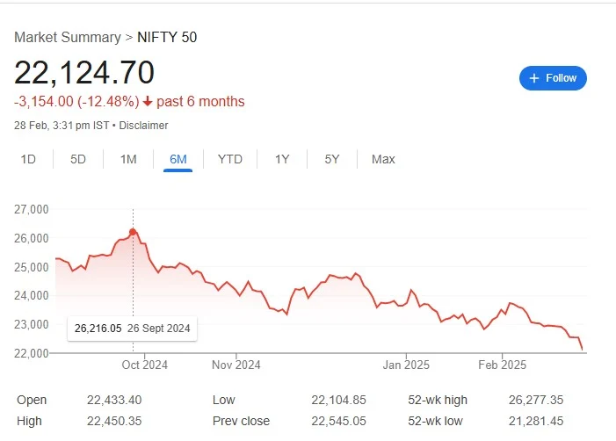The image size is (616, 441).
Task: Click the 52-wk high value 26,277.35
Action: click(x=536, y=400)
